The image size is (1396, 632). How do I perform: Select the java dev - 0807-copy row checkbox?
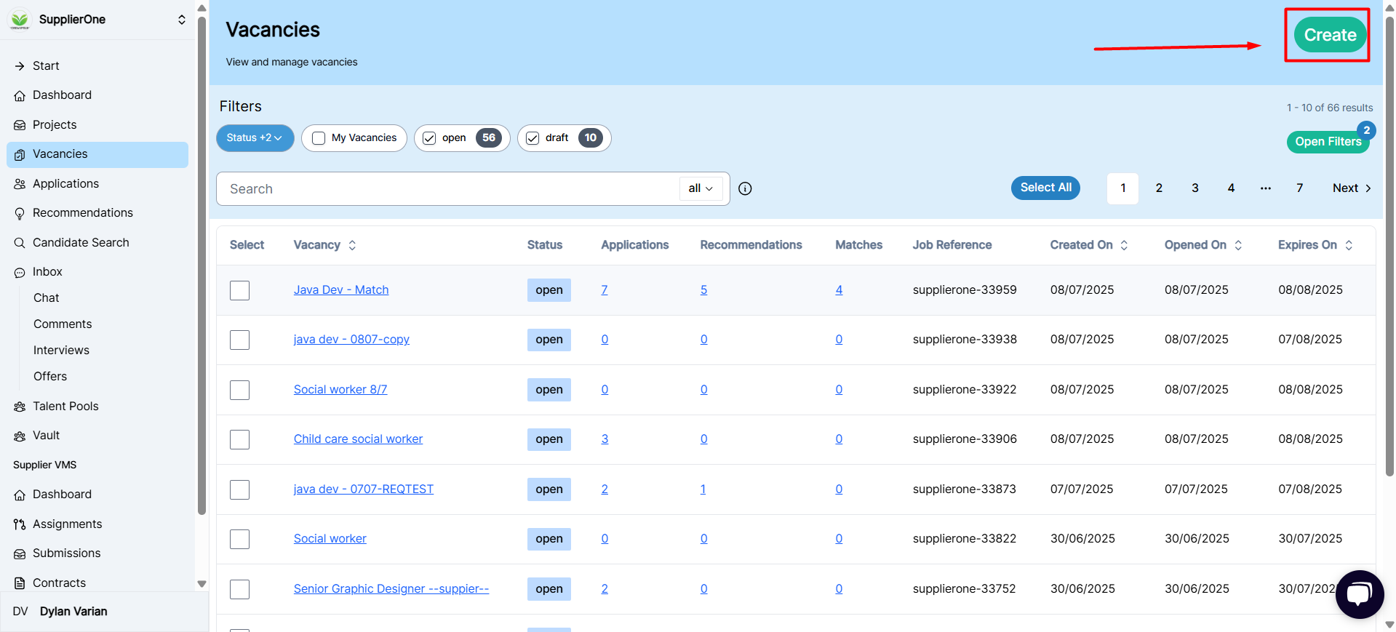point(239,340)
